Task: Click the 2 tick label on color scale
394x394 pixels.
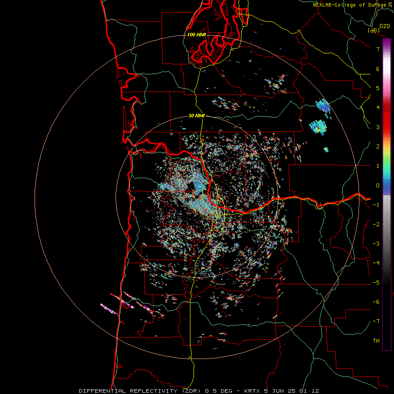Action: [378, 147]
